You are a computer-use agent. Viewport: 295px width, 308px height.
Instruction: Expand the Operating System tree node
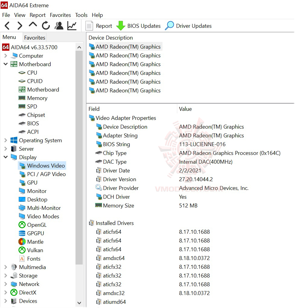coord(6,140)
